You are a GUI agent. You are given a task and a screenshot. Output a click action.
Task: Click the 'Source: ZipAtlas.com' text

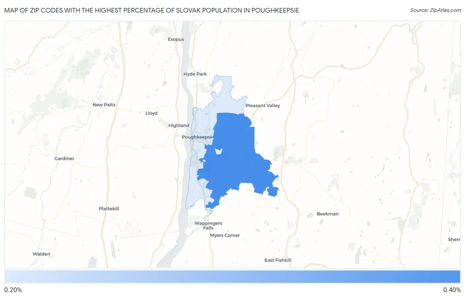[436, 10]
